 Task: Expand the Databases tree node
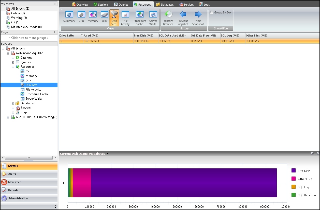coord(13,103)
